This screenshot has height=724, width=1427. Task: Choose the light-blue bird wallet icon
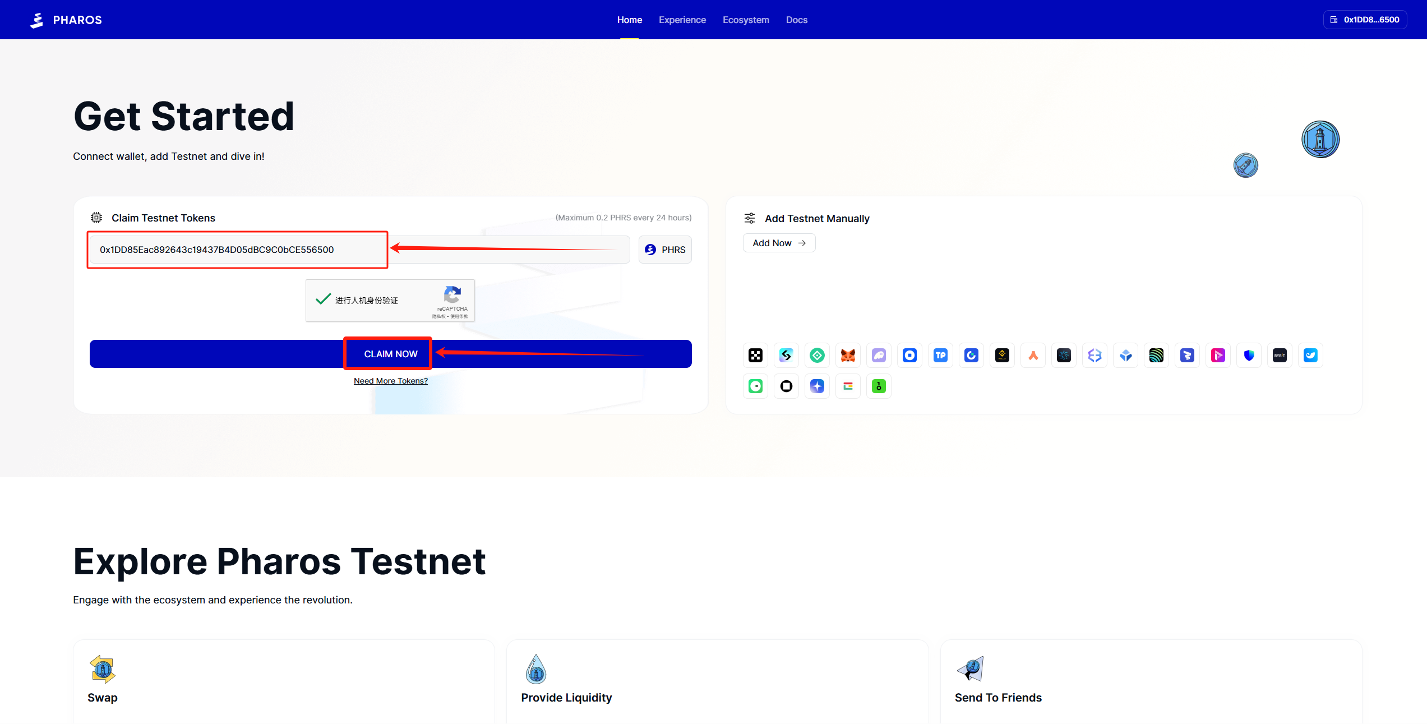(1310, 355)
